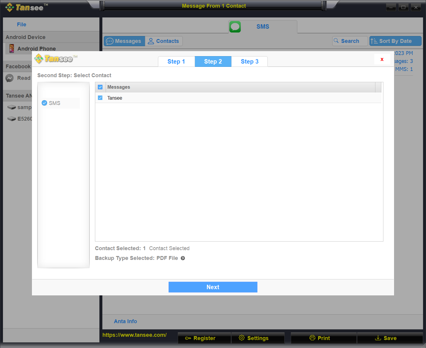Screen dimensions: 426x348
Task: Click the person icon in Contacts
Action: coord(151,41)
